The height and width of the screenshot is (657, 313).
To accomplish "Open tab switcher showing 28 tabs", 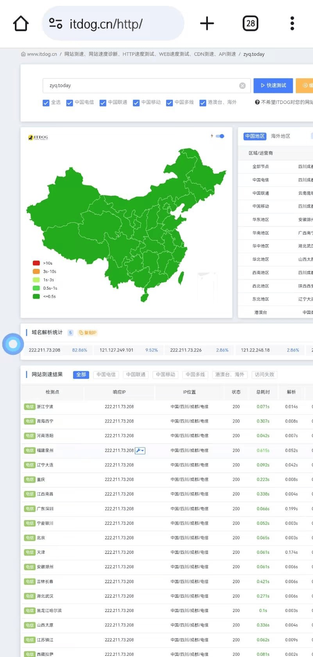I will pyautogui.click(x=250, y=23).
